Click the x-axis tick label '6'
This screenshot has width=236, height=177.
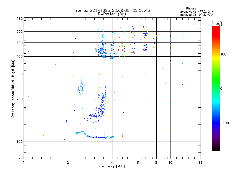coord(138,163)
